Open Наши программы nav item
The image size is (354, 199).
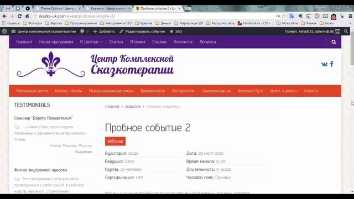(56, 42)
